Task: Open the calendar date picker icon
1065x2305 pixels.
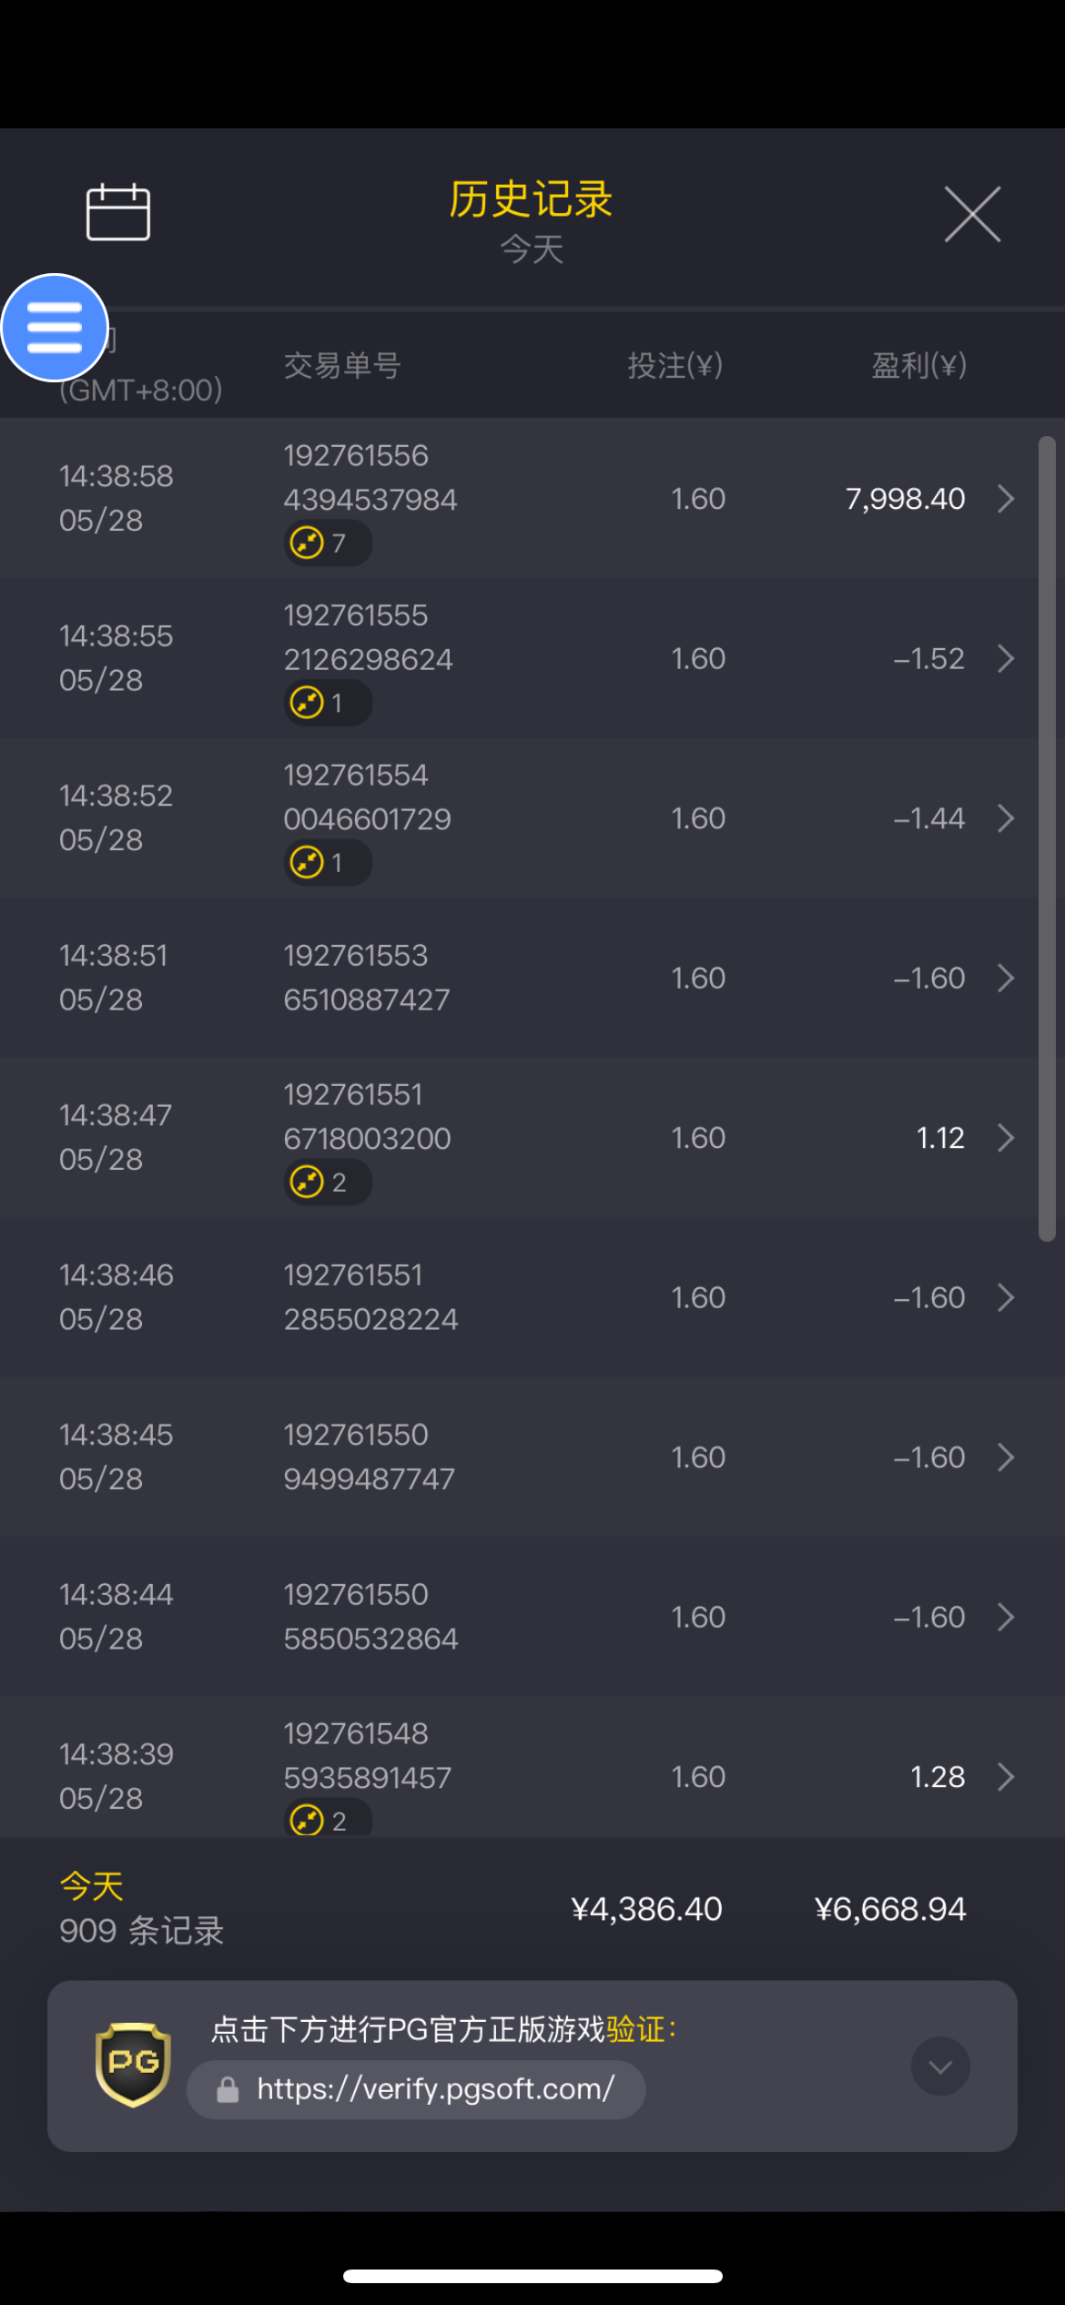Action: click(117, 212)
